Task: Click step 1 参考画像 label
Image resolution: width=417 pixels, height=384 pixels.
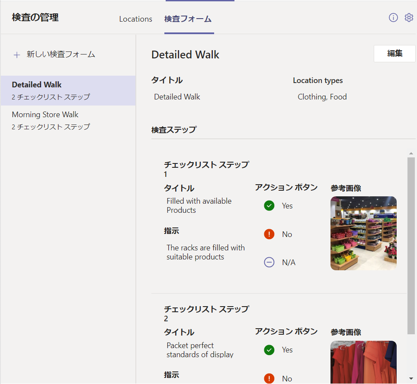Action: (346, 188)
